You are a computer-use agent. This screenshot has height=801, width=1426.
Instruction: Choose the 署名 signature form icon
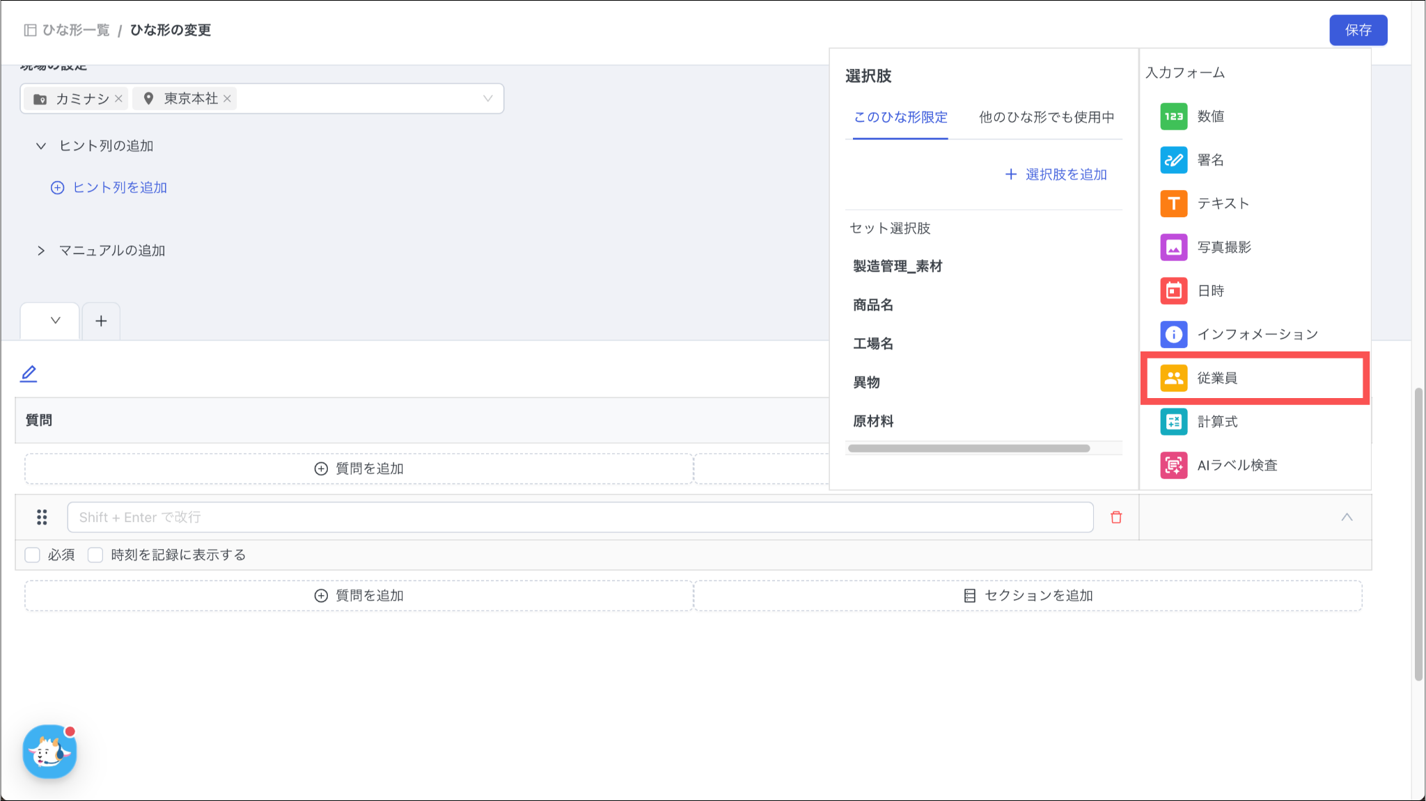pyautogui.click(x=1173, y=160)
